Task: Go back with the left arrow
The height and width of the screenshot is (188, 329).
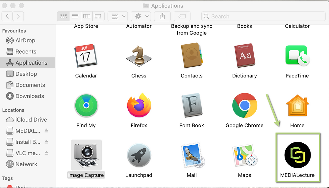Action: (7, 16)
